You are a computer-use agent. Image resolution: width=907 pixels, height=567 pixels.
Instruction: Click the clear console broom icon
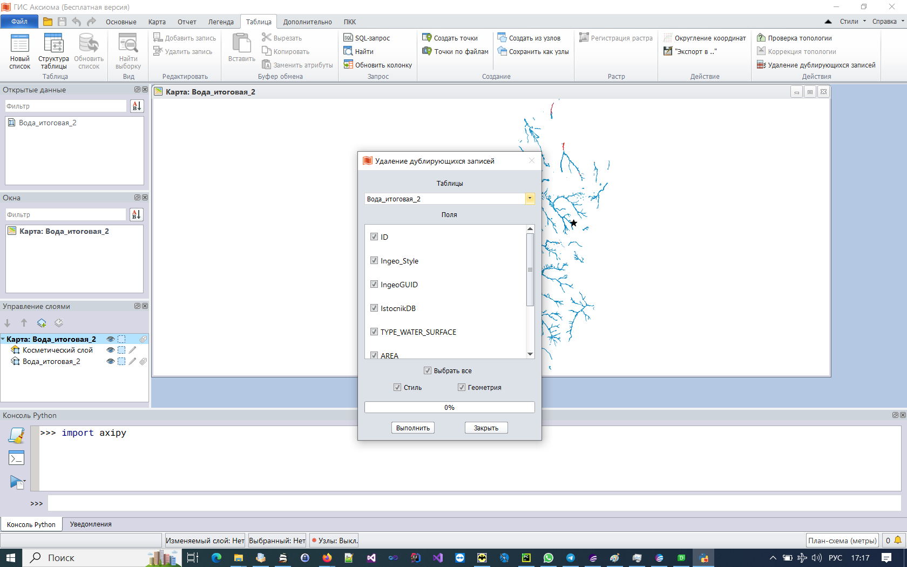pos(17,435)
